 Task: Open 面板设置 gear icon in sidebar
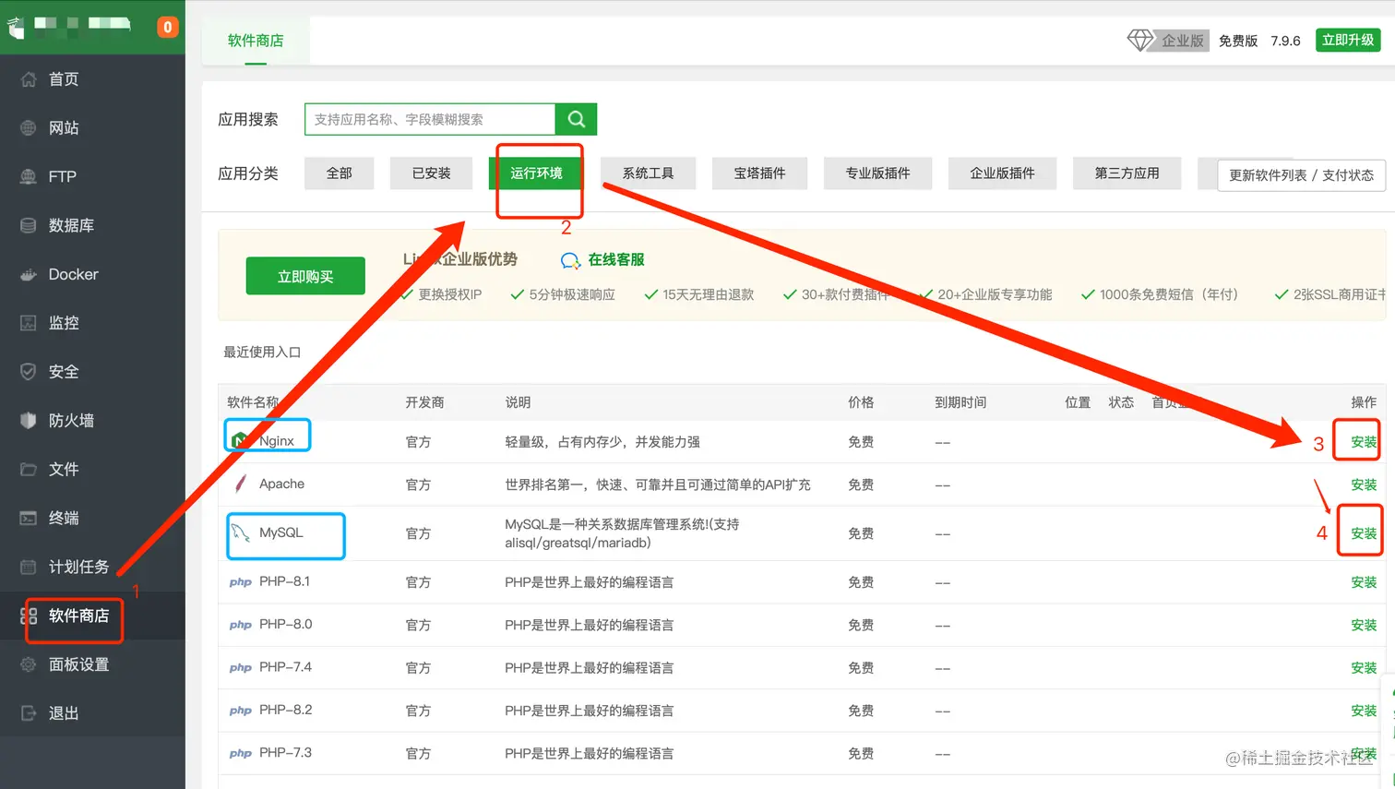coord(29,664)
